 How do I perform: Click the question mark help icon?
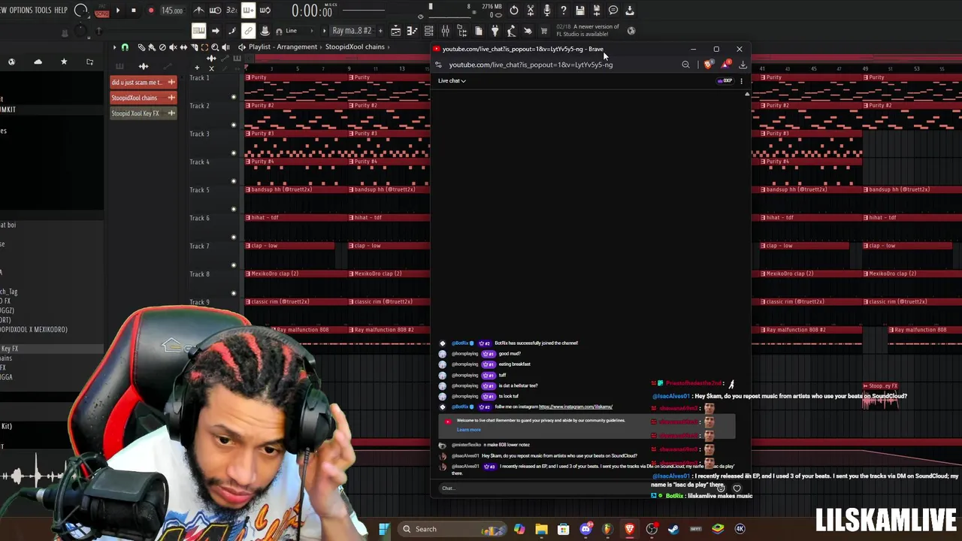coord(564,11)
